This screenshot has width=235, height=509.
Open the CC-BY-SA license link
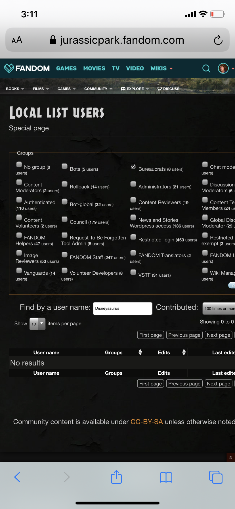[x=147, y=422]
